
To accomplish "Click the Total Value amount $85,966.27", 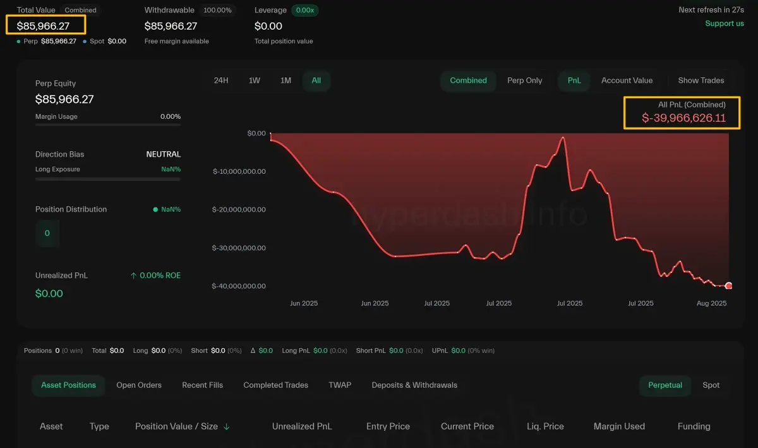I will click(x=43, y=26).
